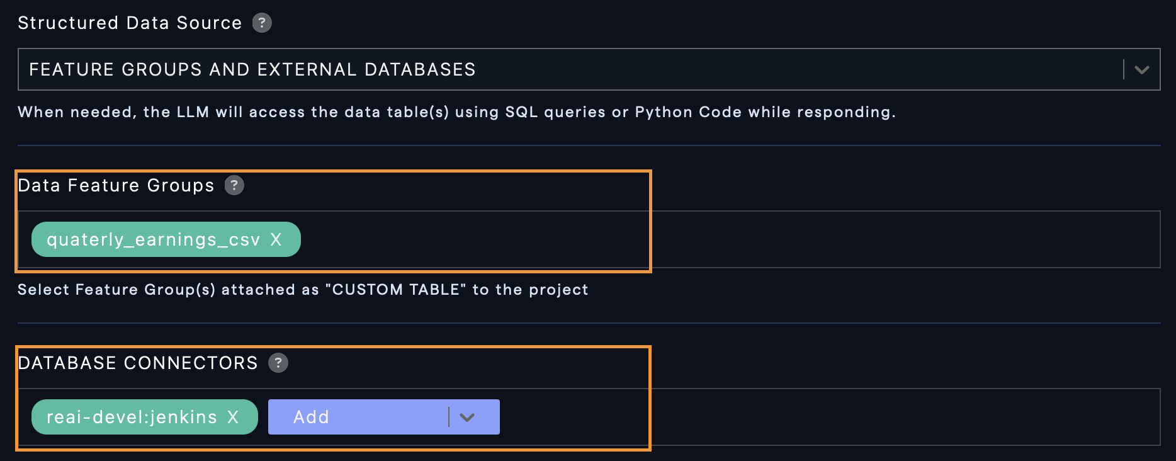Remove the reai-devel:jenkins connector via X

tap(233, 417)
